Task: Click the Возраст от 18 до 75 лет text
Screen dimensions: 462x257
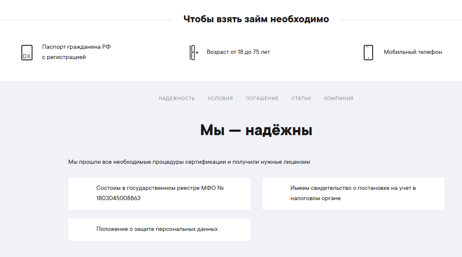Action: click(x=238, y=52)
